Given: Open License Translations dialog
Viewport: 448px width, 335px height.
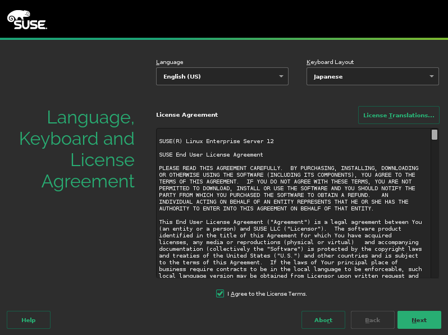Looking at the screenshot, I should coord(399,115).
